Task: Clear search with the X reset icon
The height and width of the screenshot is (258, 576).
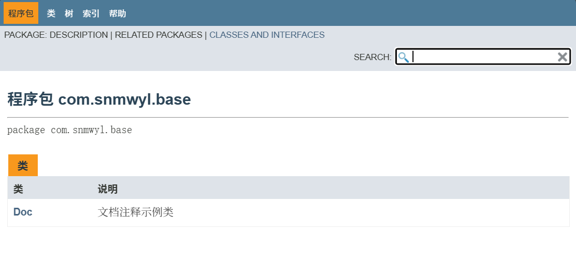Action: 563,57
